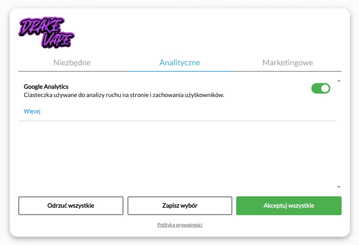Click the blue underline beneath Analityczne

[179, 71]
